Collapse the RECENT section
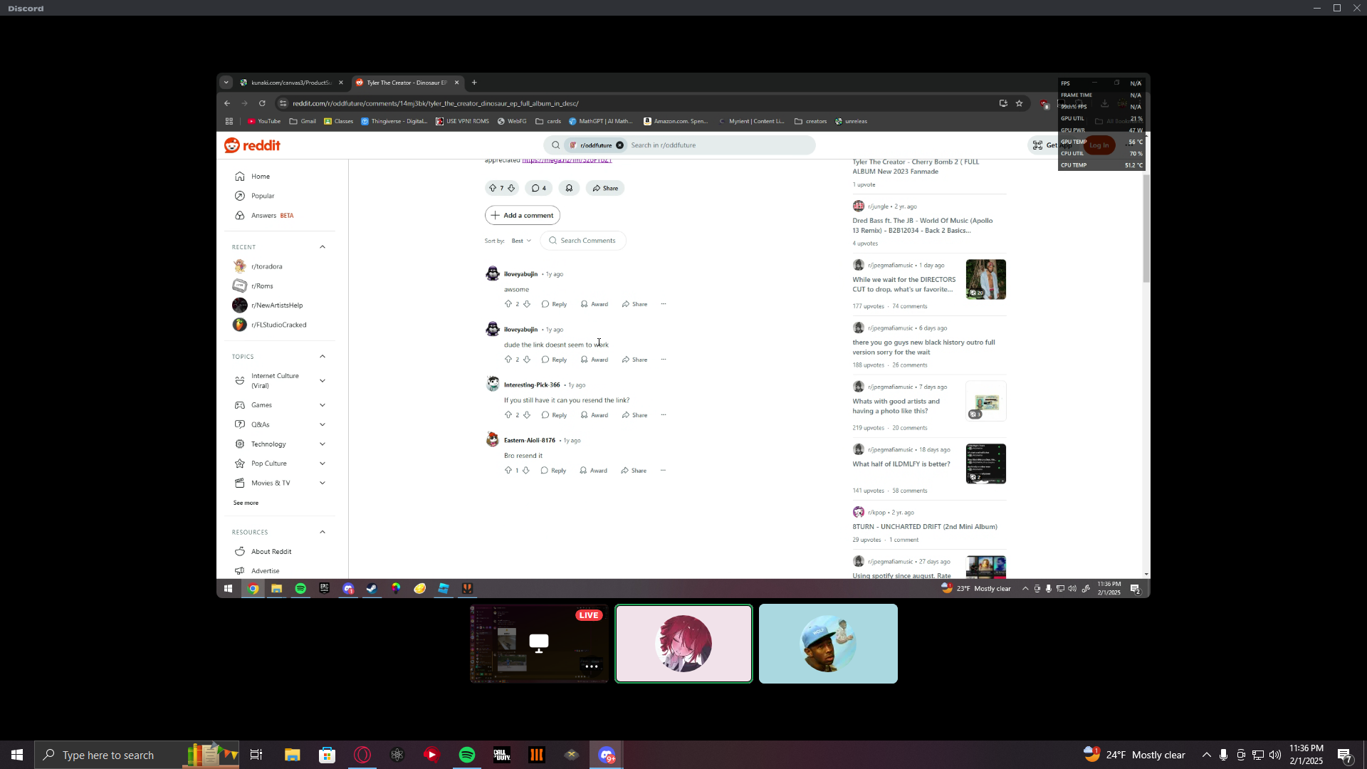The height and width of the screenshot is (769, 1367). click(323, 247)
